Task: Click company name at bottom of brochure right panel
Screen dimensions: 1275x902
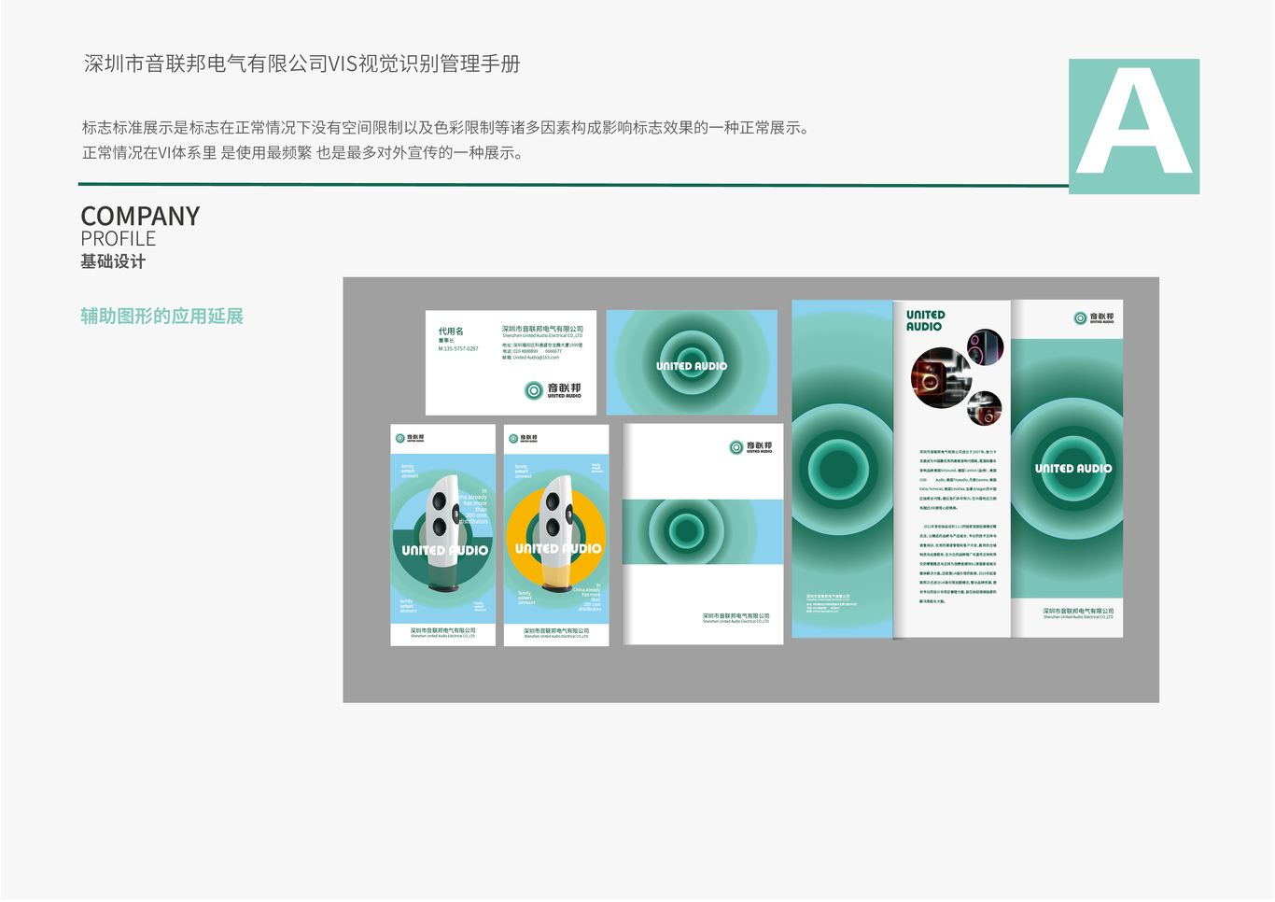Action: [x=1078, y=613]
